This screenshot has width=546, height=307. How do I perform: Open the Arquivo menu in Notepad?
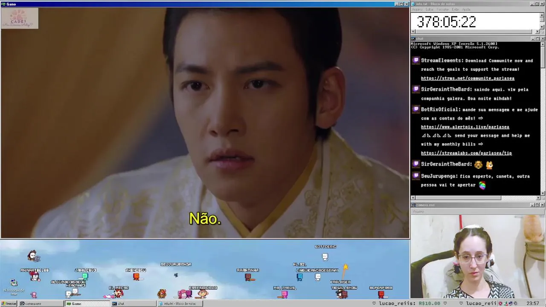[x=417, y=9]
